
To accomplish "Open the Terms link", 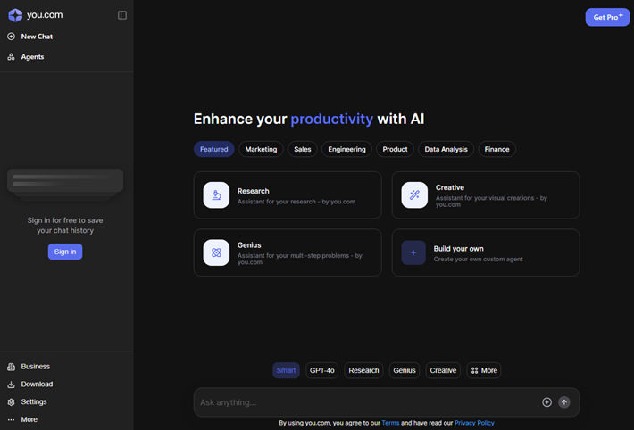I will coord(390,423).
